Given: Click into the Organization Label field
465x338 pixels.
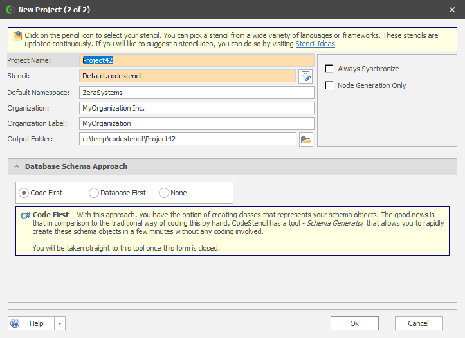Looking at the screenshot, I should pos(196,123).
